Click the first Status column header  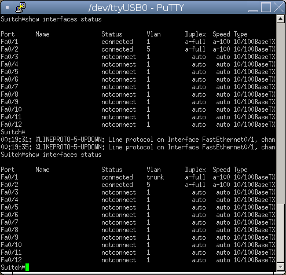(x=112, y=34)
